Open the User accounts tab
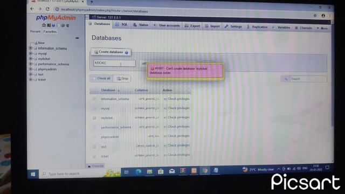Viewport: 345px width, 194px height. (167, 25)
